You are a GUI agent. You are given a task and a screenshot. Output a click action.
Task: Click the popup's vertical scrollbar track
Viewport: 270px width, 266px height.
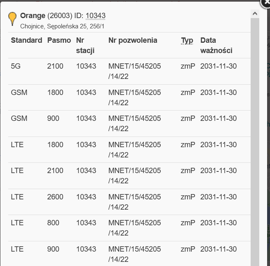tap(255, 144)
